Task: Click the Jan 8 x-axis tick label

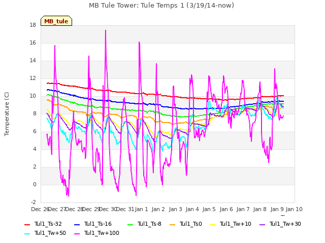Action: click(x=259, y=209)
